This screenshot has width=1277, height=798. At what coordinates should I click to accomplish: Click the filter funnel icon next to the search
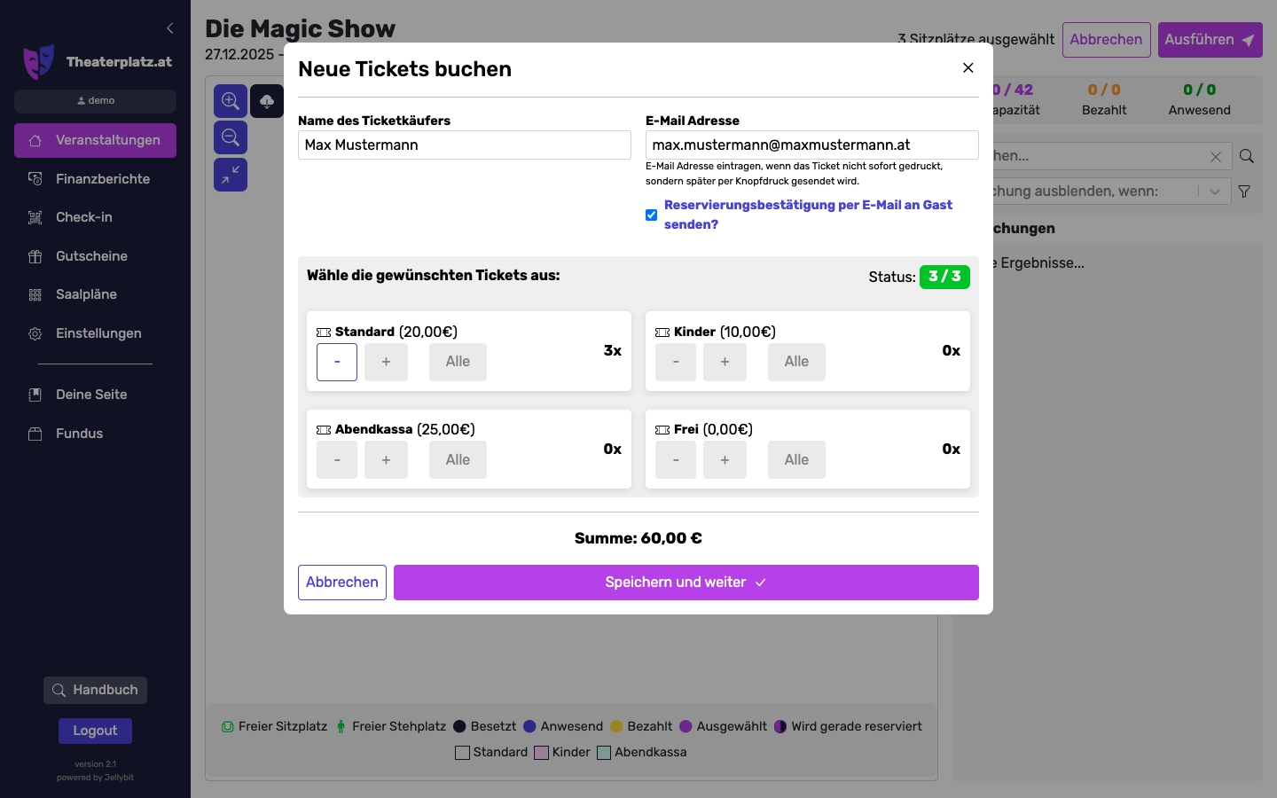(x=1244, y=192)
